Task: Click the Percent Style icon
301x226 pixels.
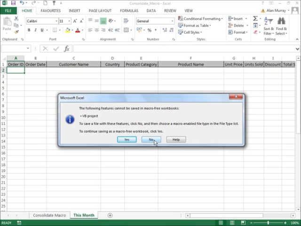Action: point(150,30)
